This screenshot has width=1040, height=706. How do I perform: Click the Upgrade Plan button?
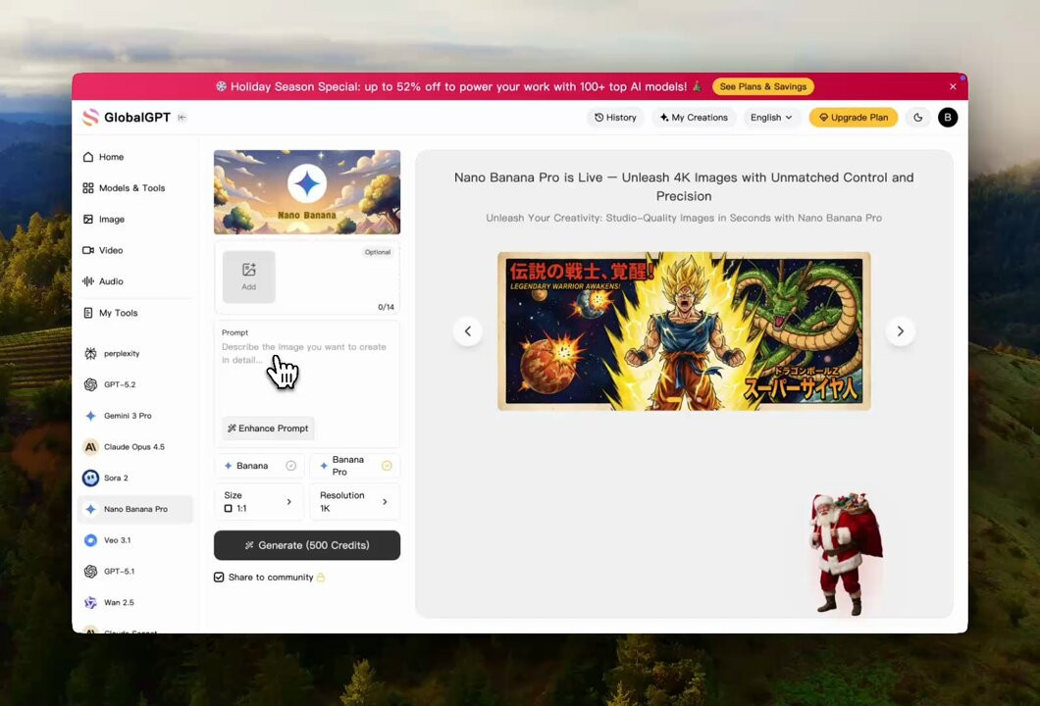[854, 118]
